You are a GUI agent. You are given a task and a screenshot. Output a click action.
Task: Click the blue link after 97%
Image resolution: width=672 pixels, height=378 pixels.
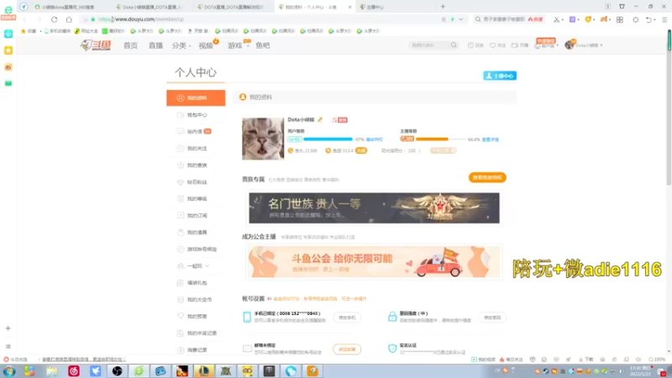[x=374, y=139]
